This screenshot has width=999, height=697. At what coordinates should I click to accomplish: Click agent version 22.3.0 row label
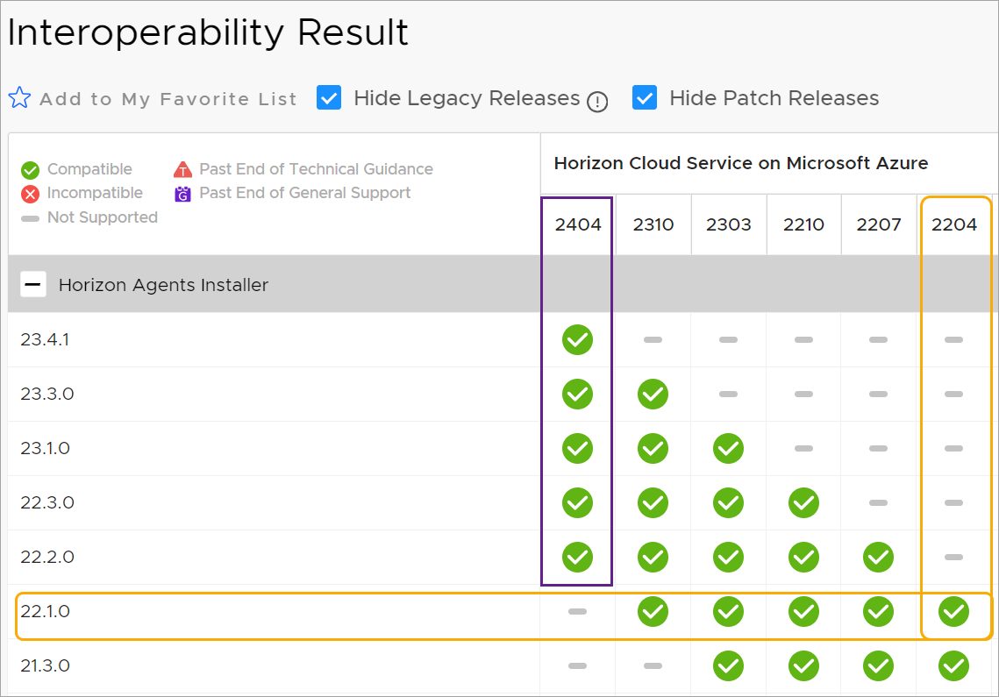(47, 502)
